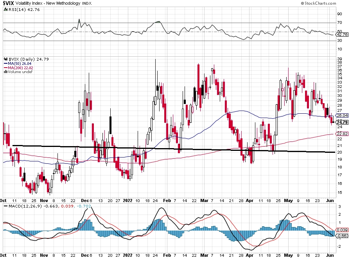Screen dimensions: 350x263
Task: Click the 22.82 MA(200) value tag
Action: 342,134
